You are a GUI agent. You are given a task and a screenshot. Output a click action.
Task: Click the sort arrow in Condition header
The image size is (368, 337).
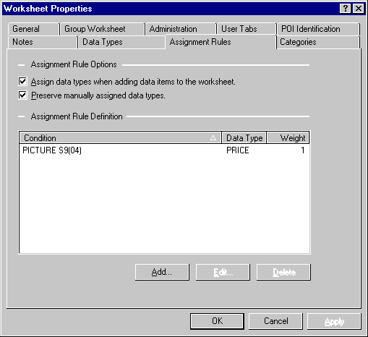(213, 138)
